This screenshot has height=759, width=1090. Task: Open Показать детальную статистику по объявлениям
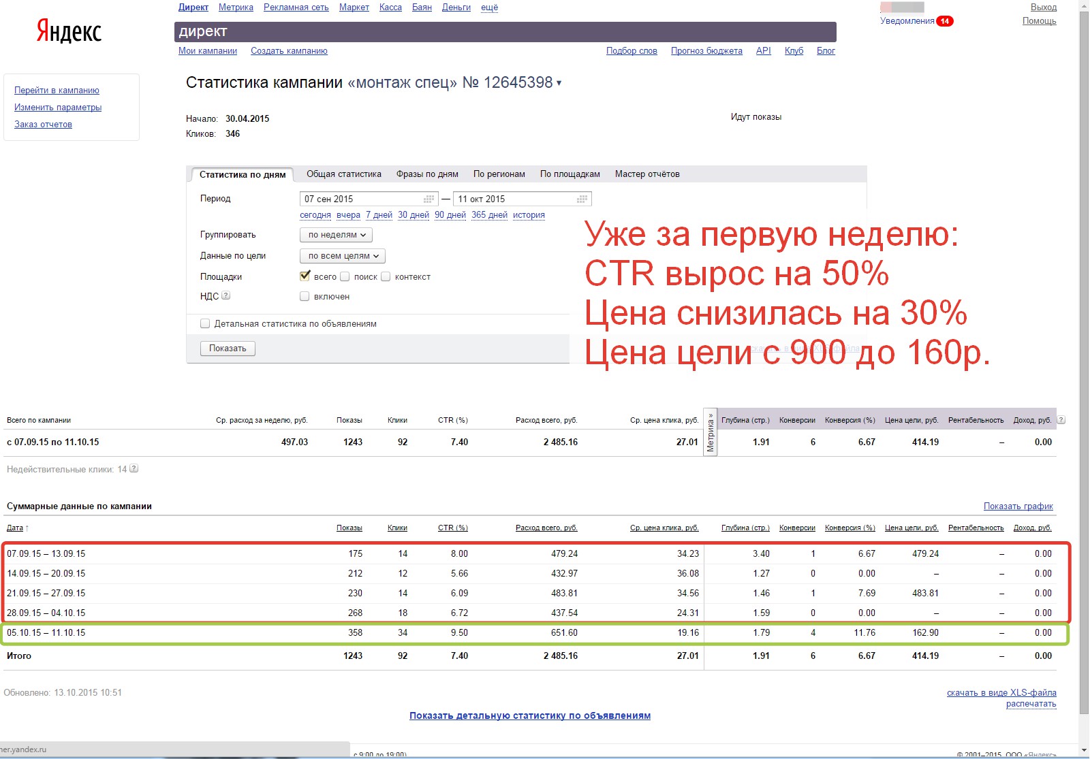(530, 715)
